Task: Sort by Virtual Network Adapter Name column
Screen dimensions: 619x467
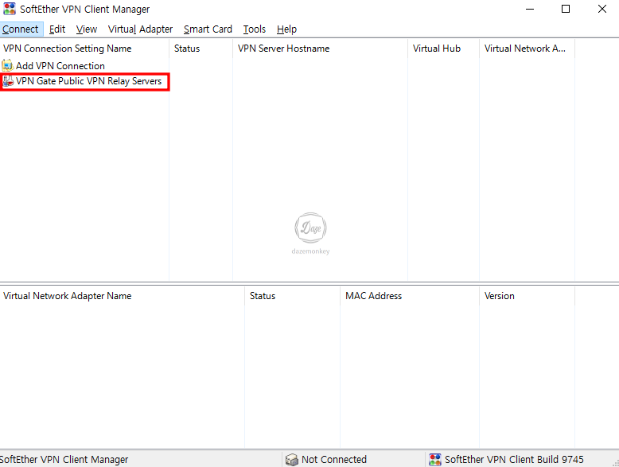Action: pyautogui.click(x=122, y=296)
